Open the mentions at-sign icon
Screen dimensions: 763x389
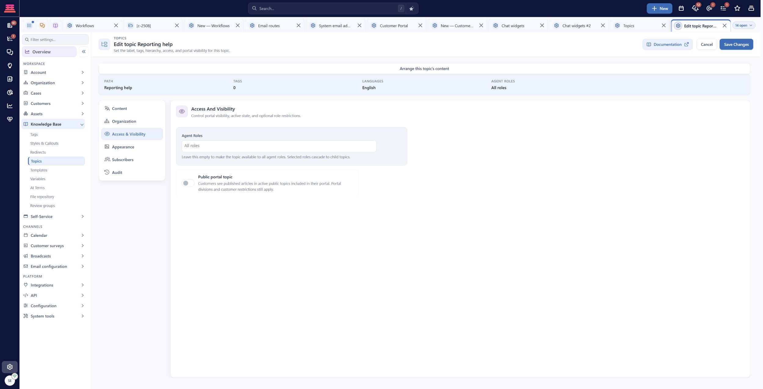(709, 9)
